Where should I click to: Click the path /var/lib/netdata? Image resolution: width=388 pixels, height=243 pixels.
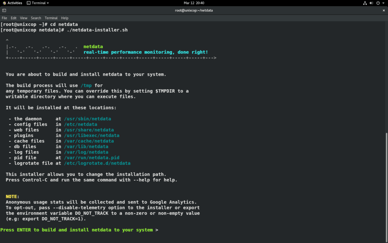click(86, 147)
